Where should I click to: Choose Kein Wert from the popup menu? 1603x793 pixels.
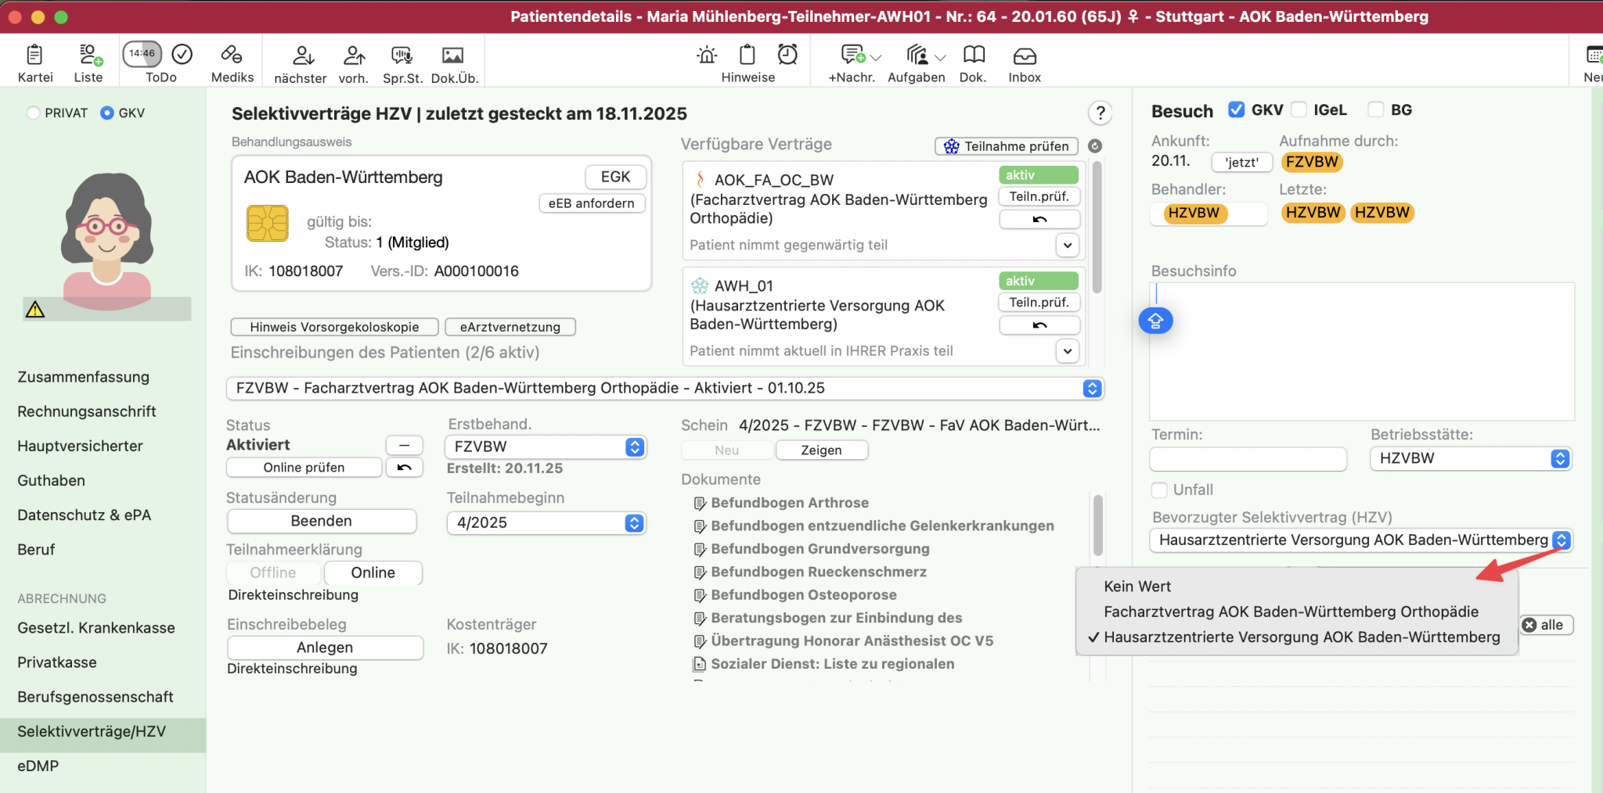coord(1137,587)
